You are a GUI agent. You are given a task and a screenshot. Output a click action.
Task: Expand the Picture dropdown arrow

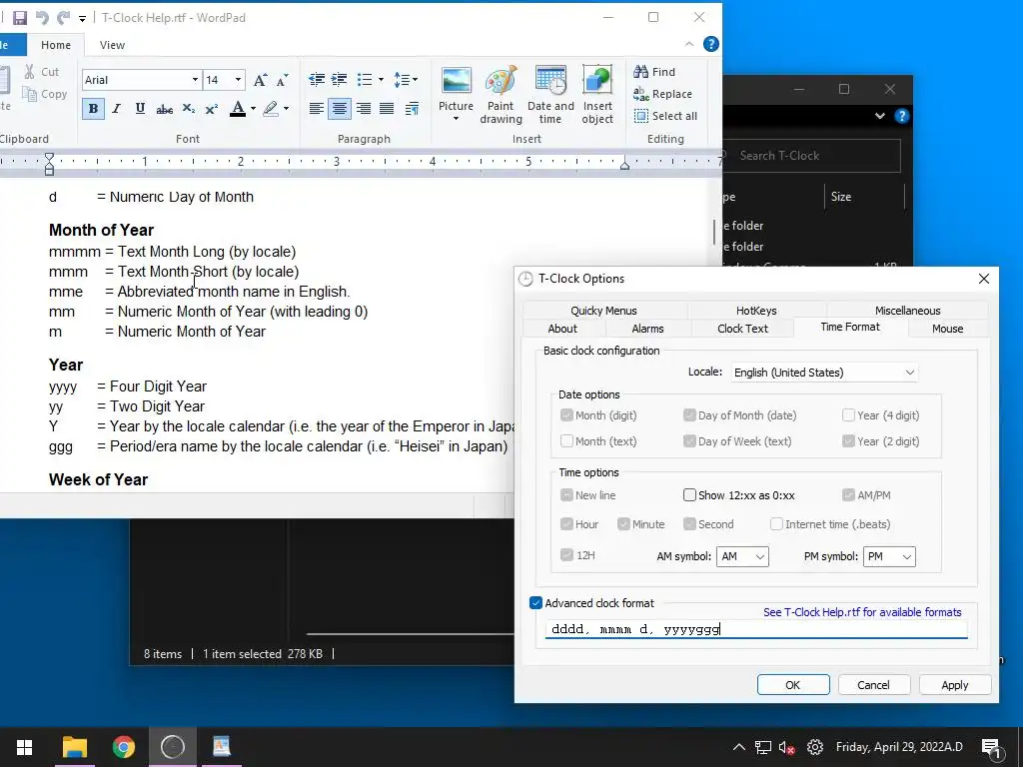[x=456, y=119]
